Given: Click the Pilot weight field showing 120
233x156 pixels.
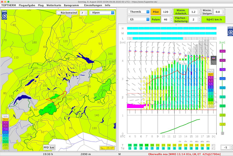Looking at the screenshot, I should (x=165, y=12).
